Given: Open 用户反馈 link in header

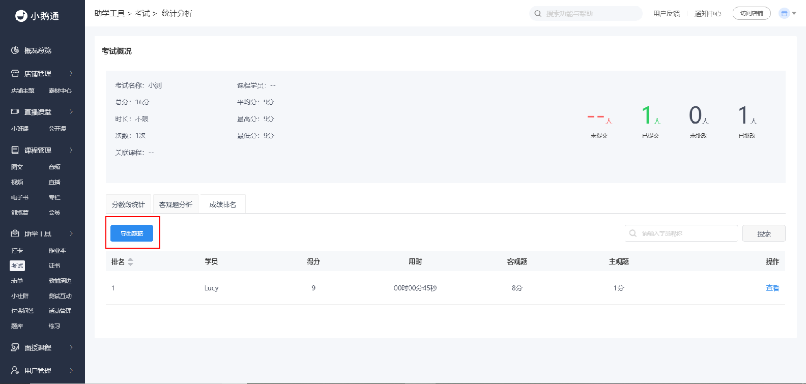Looking at the screenshot, I should (667, 14).
